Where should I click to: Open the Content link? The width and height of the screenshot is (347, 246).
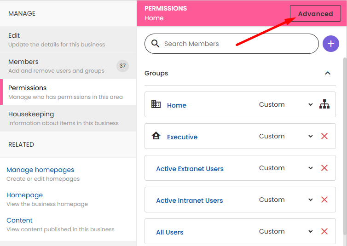[x=19, y=220]
